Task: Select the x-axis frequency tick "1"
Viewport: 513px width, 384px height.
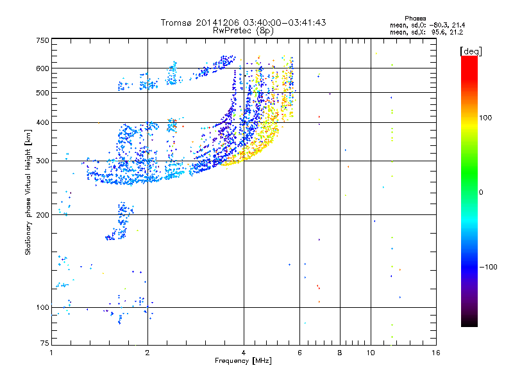Action: coord(51,353)
